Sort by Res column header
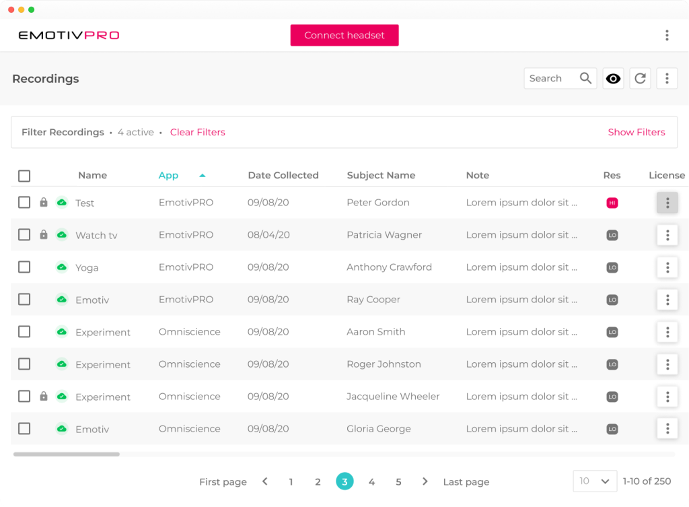689x507 pixels. [x=612, y=176]
